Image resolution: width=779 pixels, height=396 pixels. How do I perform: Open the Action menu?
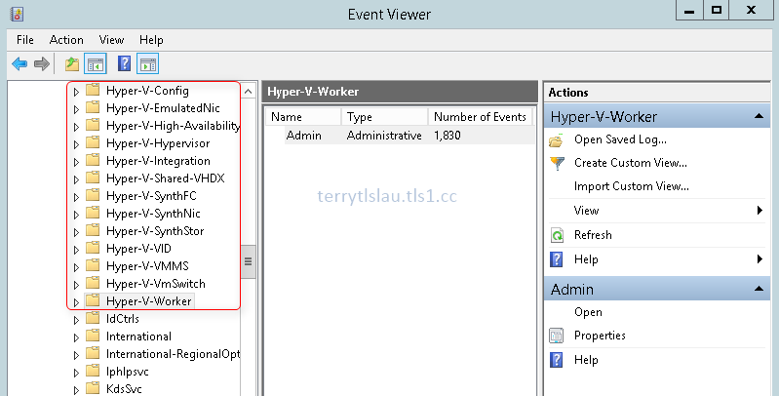tap(66, 40)
